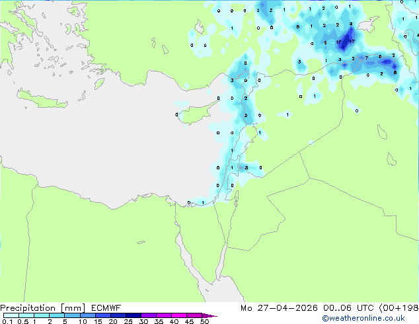The image size is (419, 324).
Task: Select the legend swatch between 10 and 15
Action: [x=87, y=315]
